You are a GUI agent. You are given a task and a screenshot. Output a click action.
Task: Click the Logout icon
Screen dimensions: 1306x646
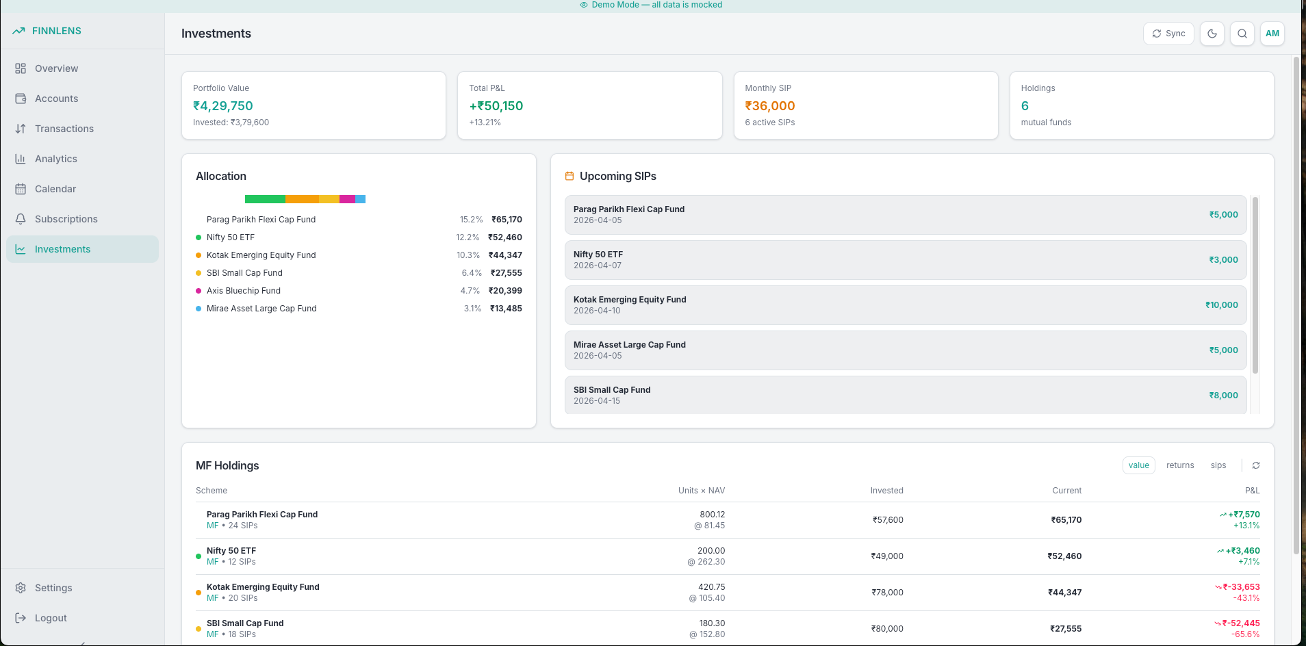[21, 618]
